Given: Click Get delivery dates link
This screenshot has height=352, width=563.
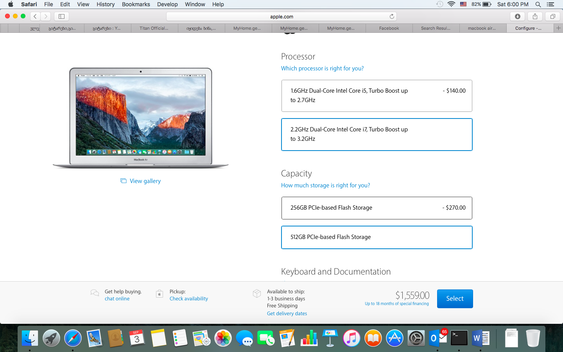Looking at the screenshot, I should 287,314.
